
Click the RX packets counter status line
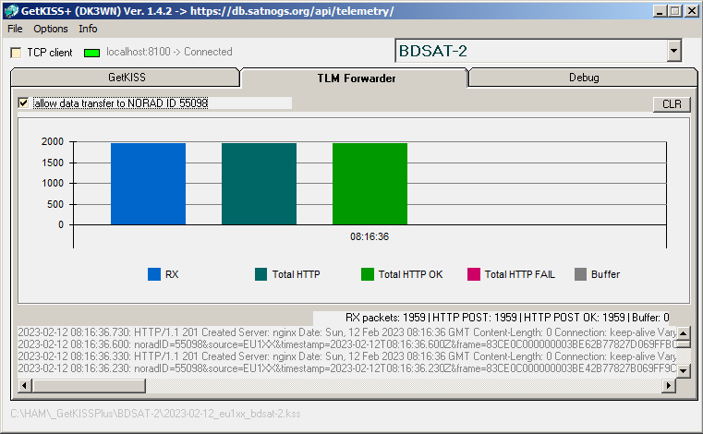coord(507,318)
